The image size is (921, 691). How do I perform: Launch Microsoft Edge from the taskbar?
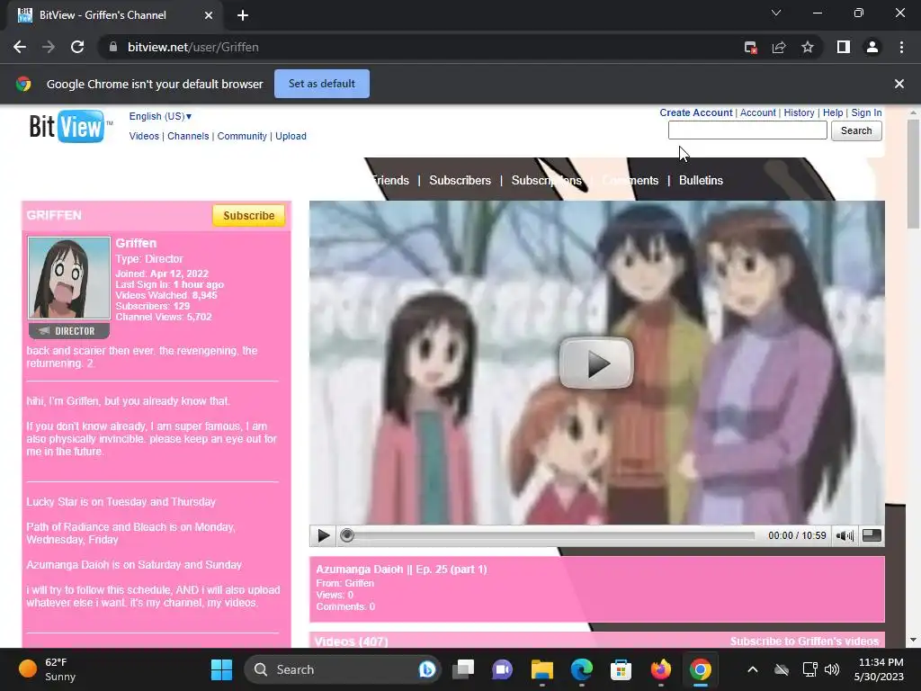(582, 669)
